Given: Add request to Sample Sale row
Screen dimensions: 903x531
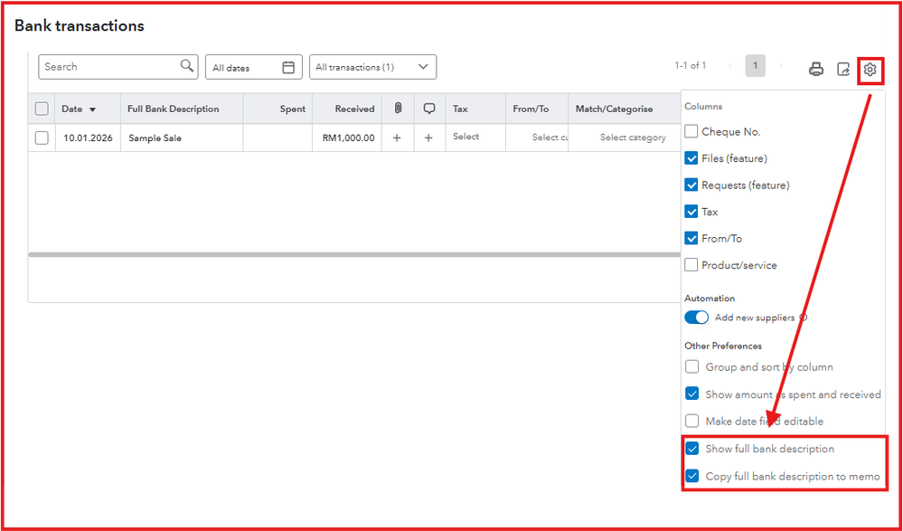Looking at the screenshot, I should [x=428, y=137].
